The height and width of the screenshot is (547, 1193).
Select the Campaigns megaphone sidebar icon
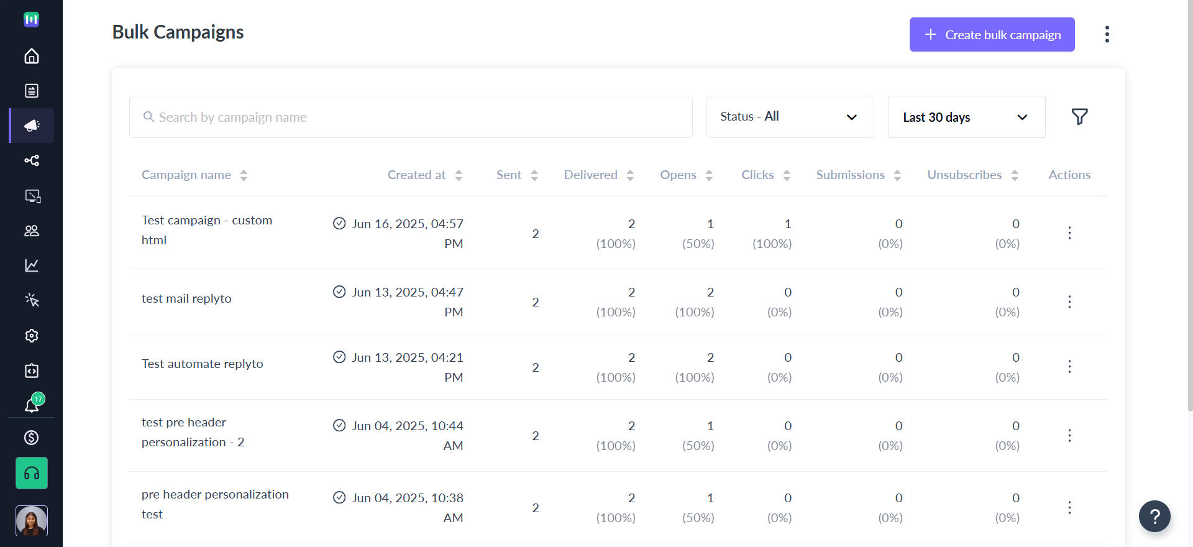[32, 126]
